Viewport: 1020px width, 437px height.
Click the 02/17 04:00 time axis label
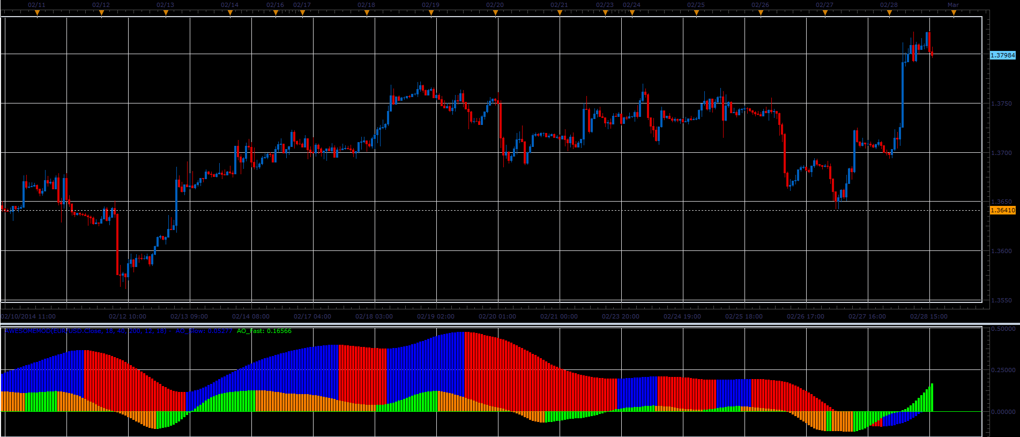point(312,316)
